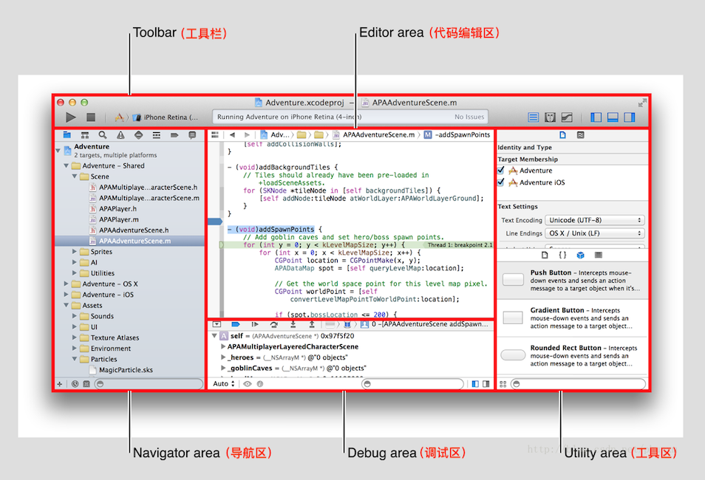Collapse the Scene folder
Screen dimensions: 705x480
click(x=75, y=176)
